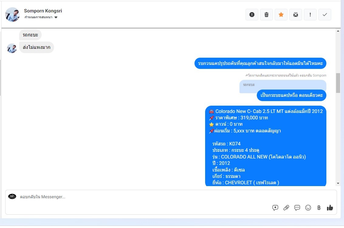Click the gear line 'เกียร์ : ธรรมดา'

pyautogui.click(x=226, y=176)
